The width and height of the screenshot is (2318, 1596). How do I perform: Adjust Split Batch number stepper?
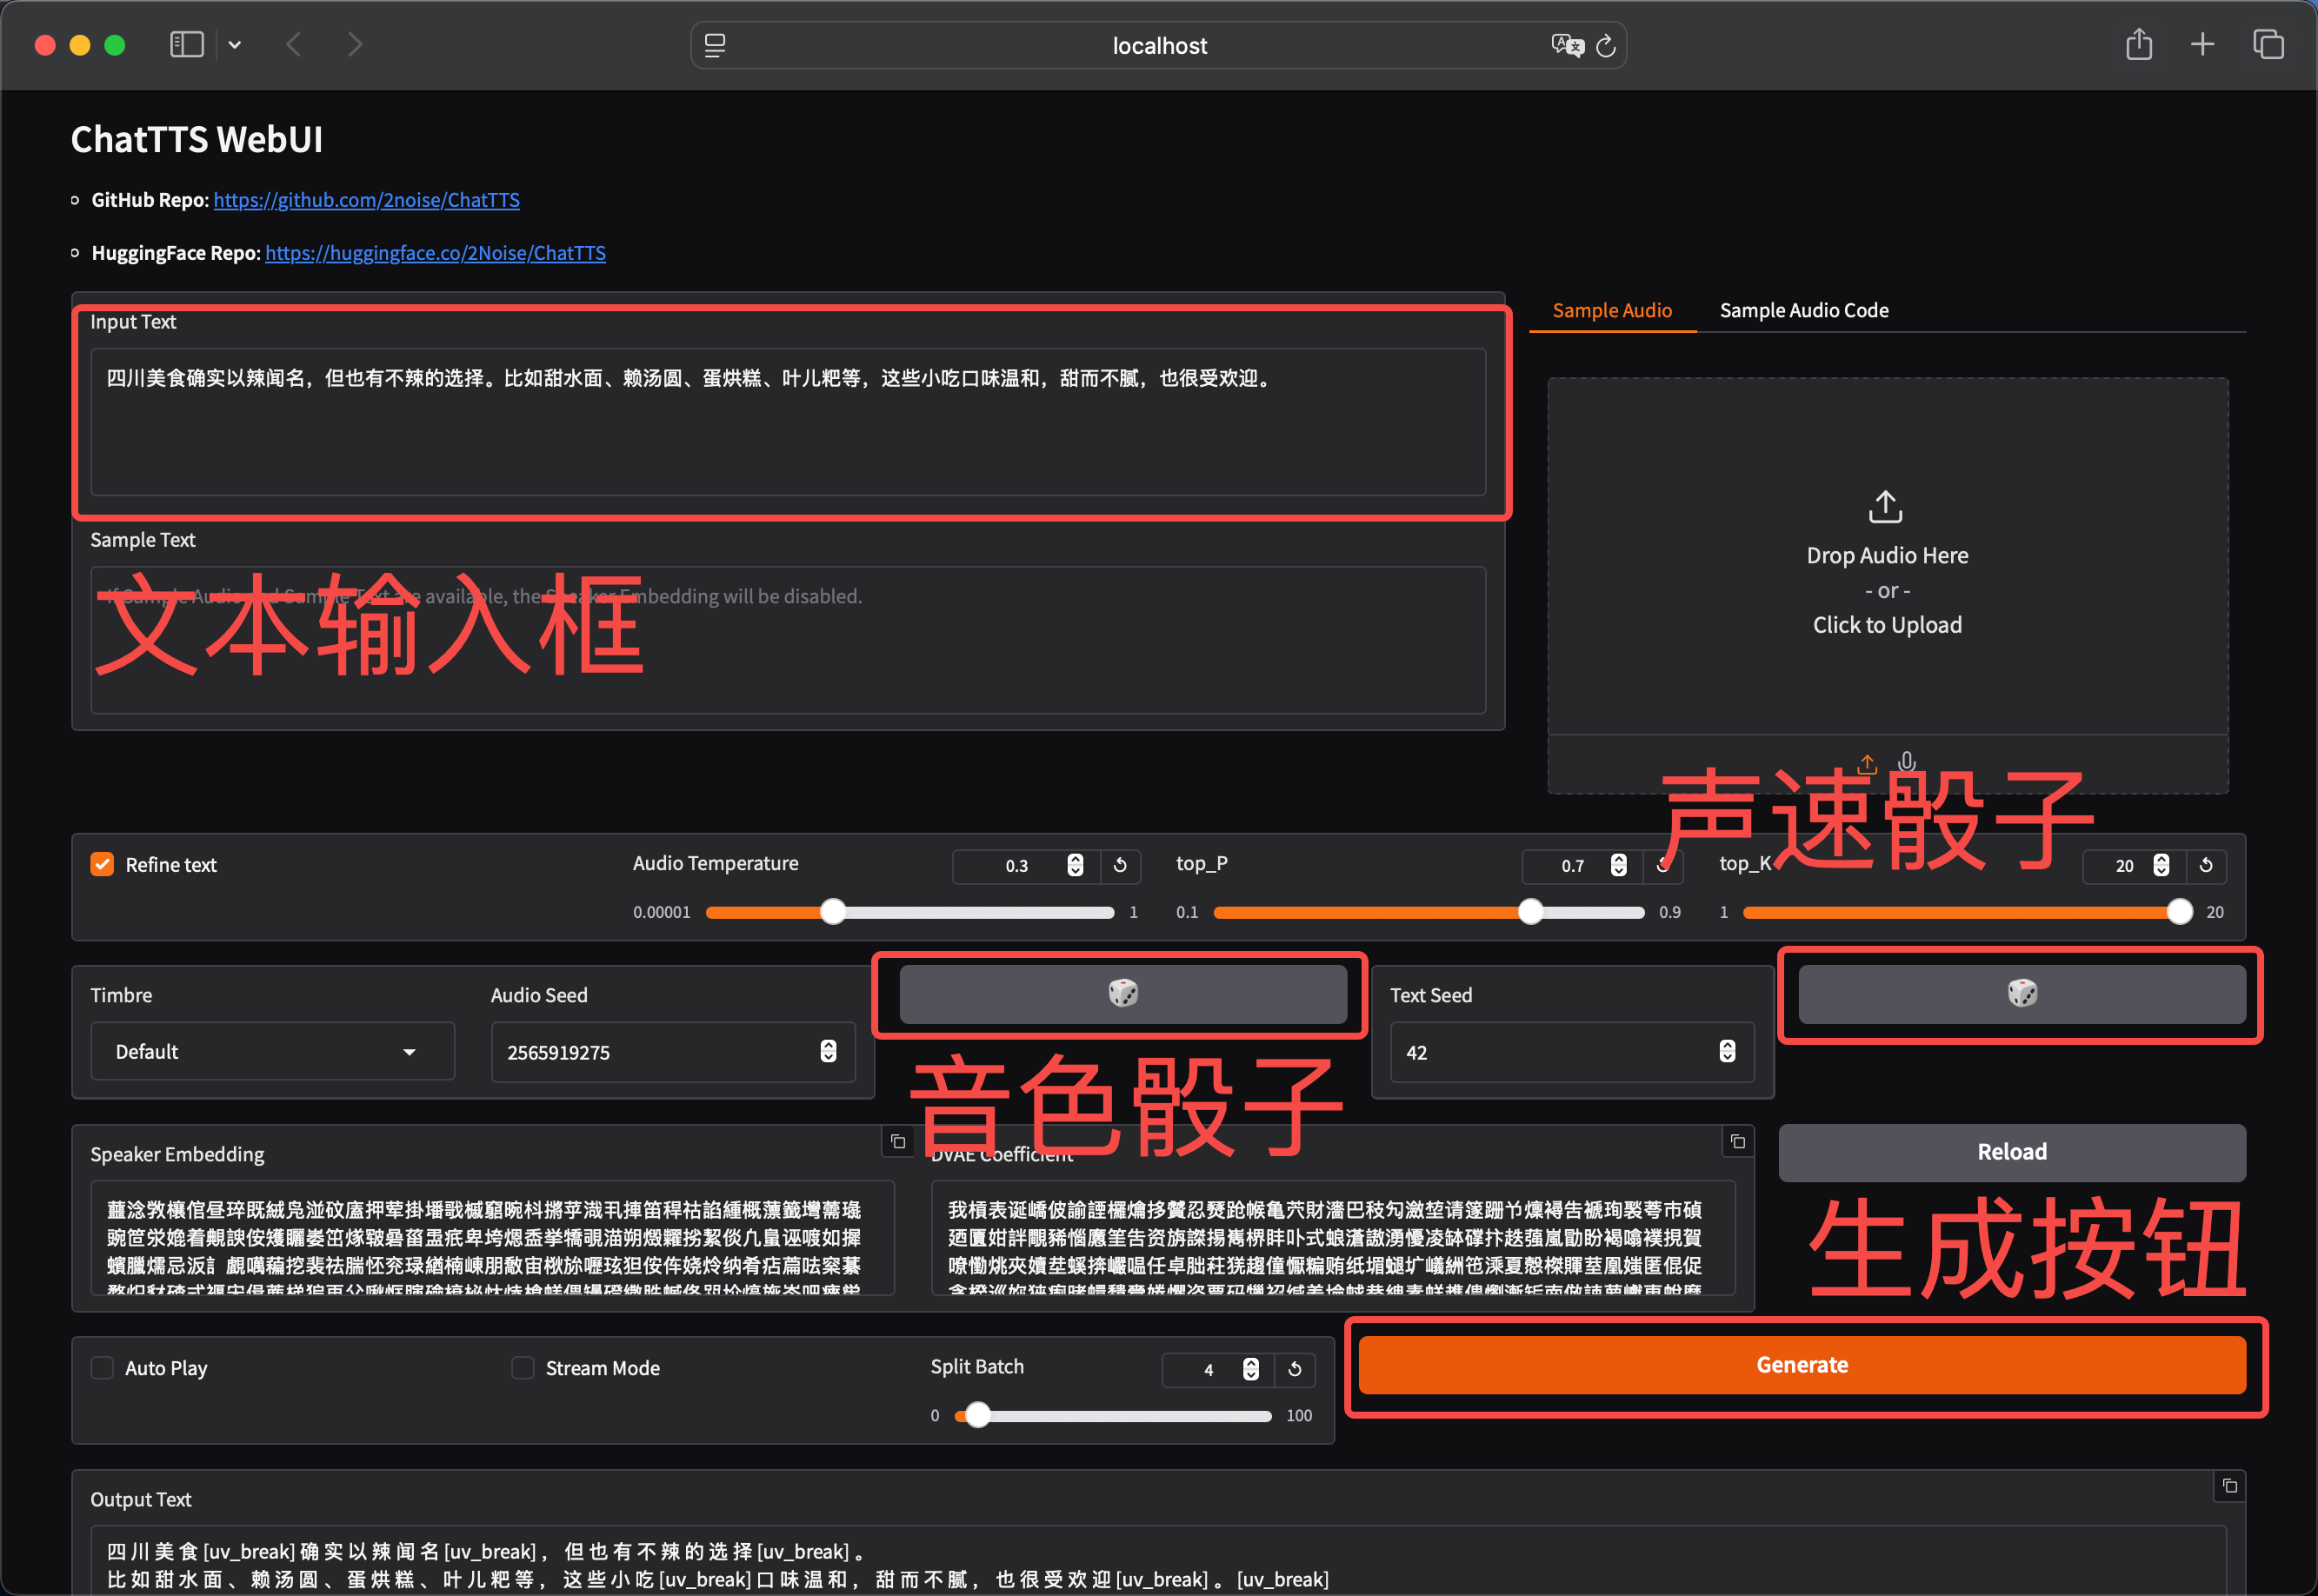(x=1250, y=1369)
